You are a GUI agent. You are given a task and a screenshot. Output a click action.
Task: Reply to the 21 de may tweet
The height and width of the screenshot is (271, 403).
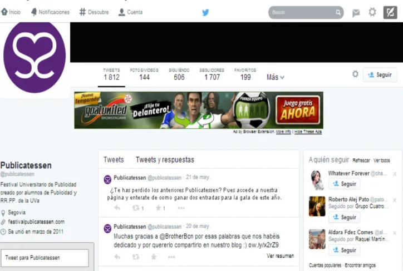pos(117,208)
